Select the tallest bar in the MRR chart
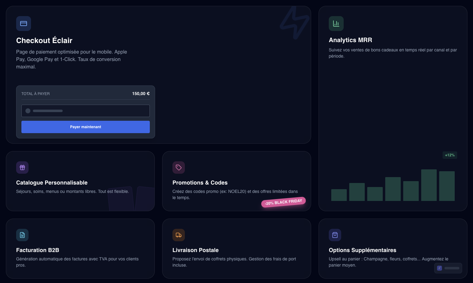 [429, 185]
